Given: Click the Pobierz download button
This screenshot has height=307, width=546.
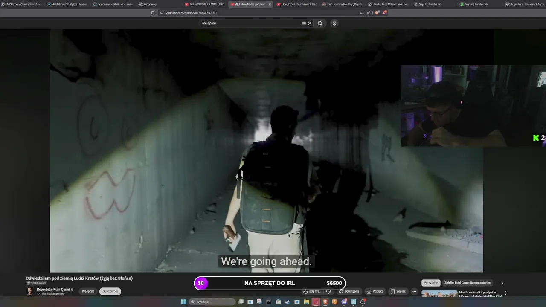Looking at the screenshot, I should [x=375, y=291].
